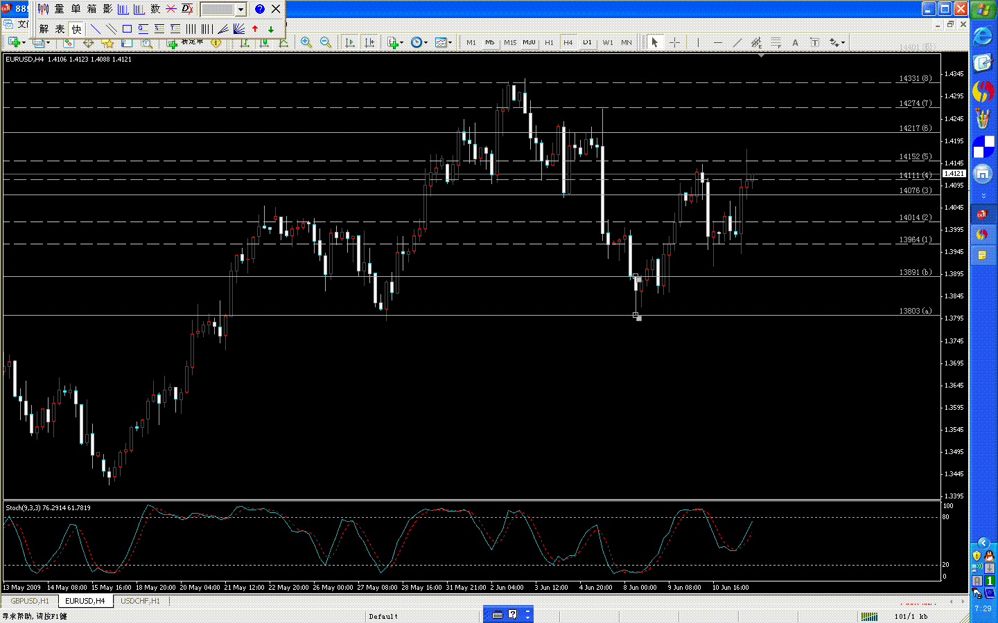This screenshot has height=623, width=998.
Task: Click the 快 button in floating toolbar
Action: click(x=76, y=28)
